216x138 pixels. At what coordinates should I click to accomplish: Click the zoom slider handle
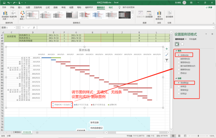198,136
